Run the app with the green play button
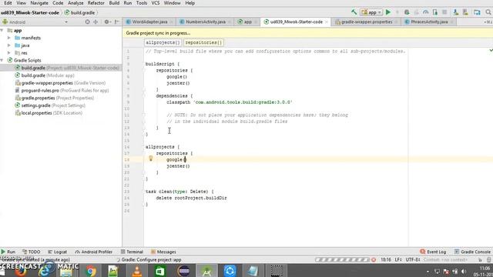 pyautogui.click(x=388, y=12)
